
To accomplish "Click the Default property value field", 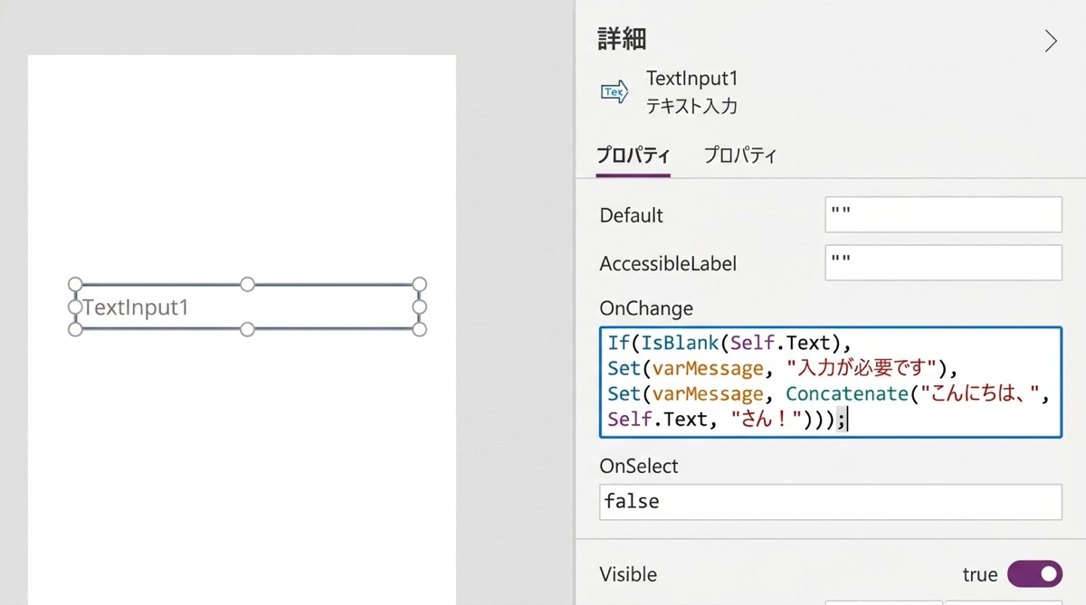I will (943, 214).
